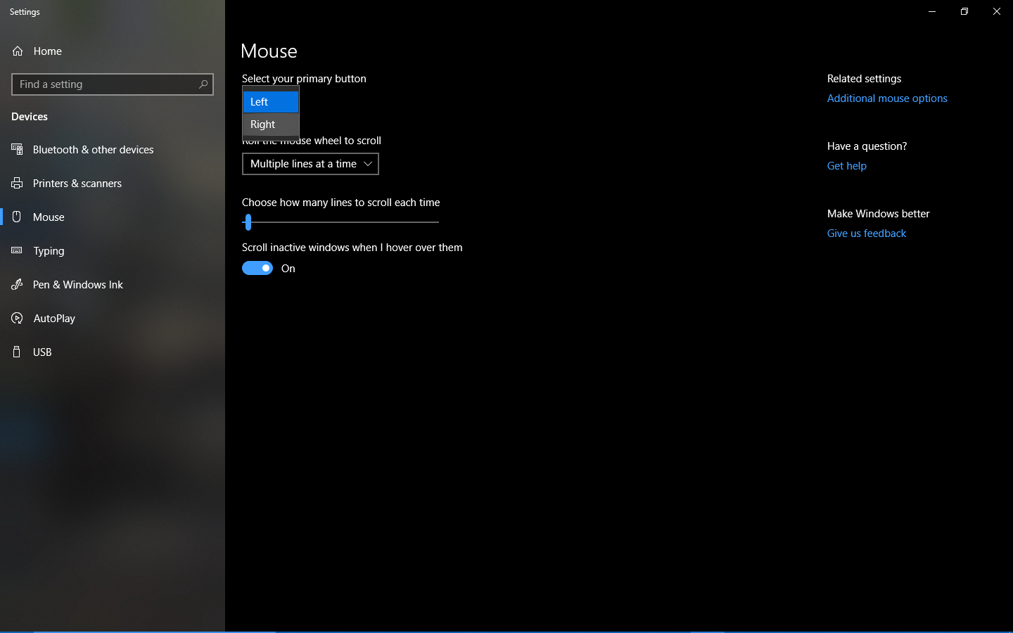Open USB settings page

click(113, 352)
